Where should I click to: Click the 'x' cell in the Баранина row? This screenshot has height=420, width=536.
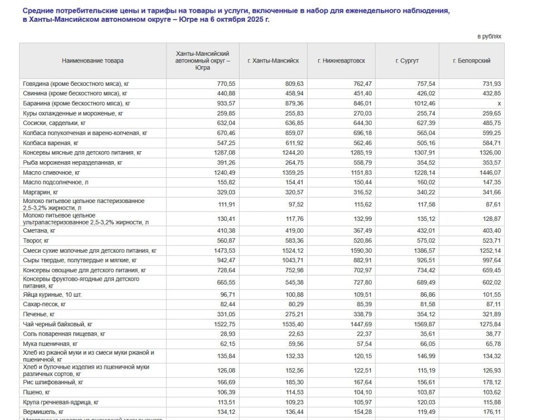(x=499, y=104)
